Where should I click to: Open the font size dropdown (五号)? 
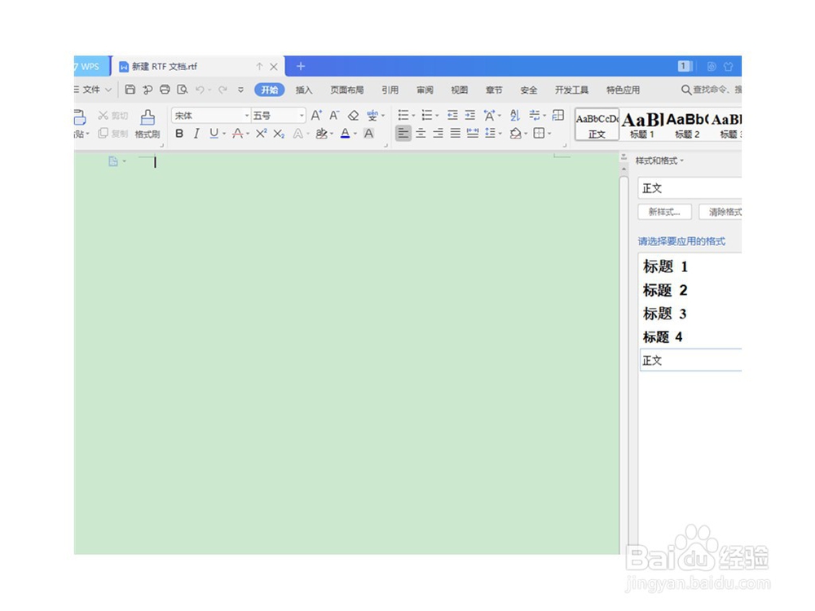[x=302, y=116]
